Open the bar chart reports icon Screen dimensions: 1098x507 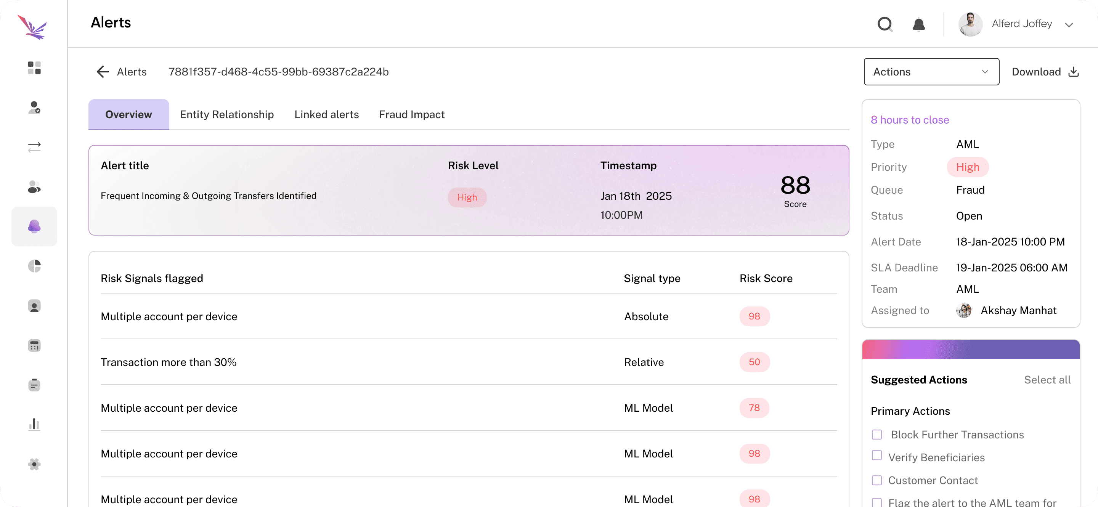34,424
